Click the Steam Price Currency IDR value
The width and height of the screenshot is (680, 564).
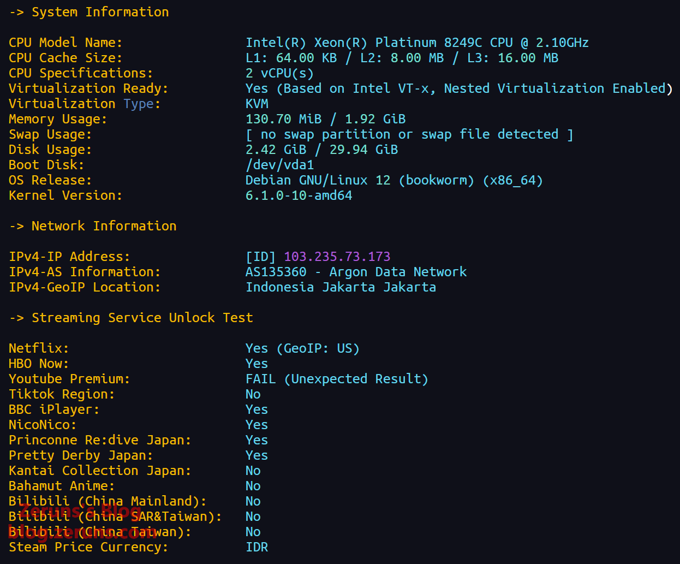[257, 547]
